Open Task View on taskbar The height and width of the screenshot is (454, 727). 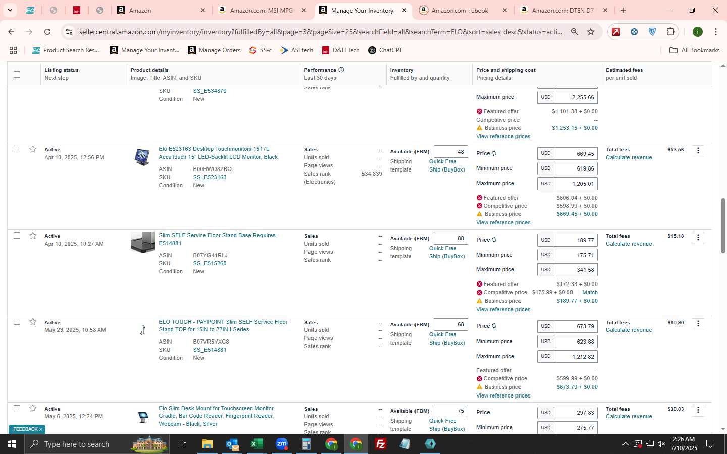point(181,444)
